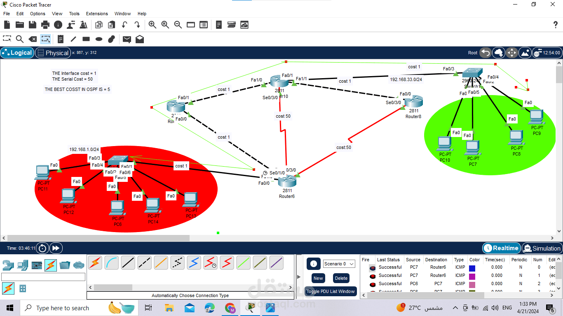Image resolution: width=563 pixels, height=316 pixels.
Task: Enable Realtime mode
Action: pos(501,248)
